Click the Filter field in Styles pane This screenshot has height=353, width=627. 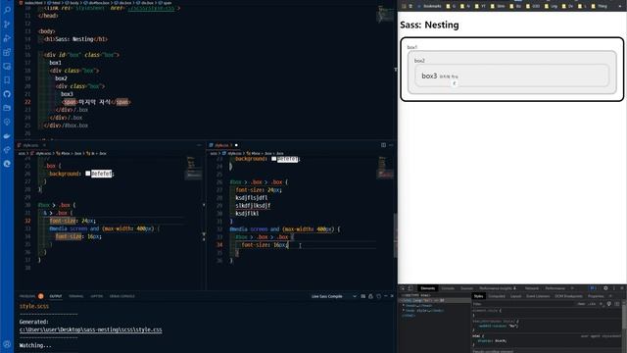[523, 304]
